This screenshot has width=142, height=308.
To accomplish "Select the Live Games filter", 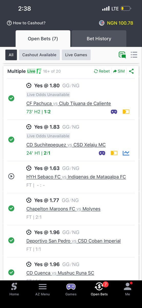I will click(x=76, y=55).
